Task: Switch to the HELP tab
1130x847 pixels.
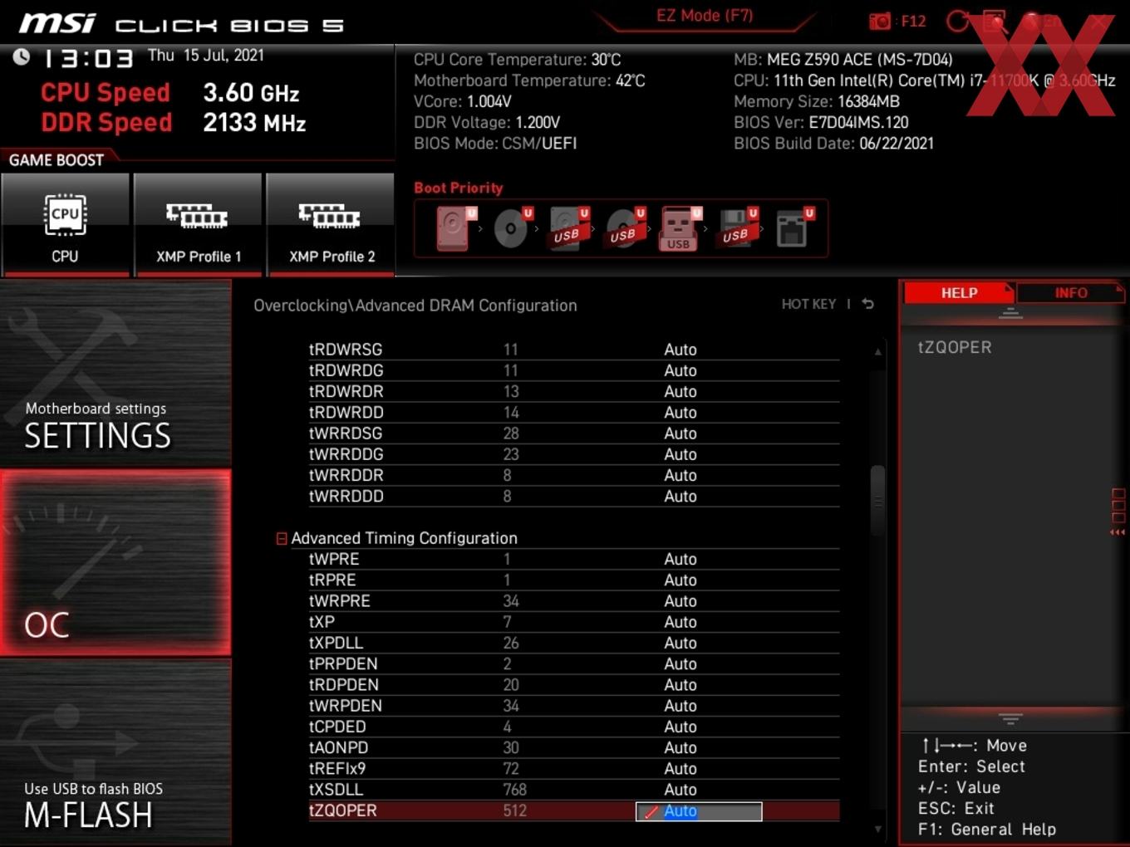Action: 959,292
